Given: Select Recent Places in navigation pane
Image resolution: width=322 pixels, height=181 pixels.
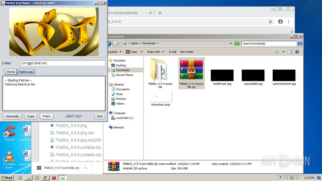Looking at the screenshot, I should click(x=125, y=75).
